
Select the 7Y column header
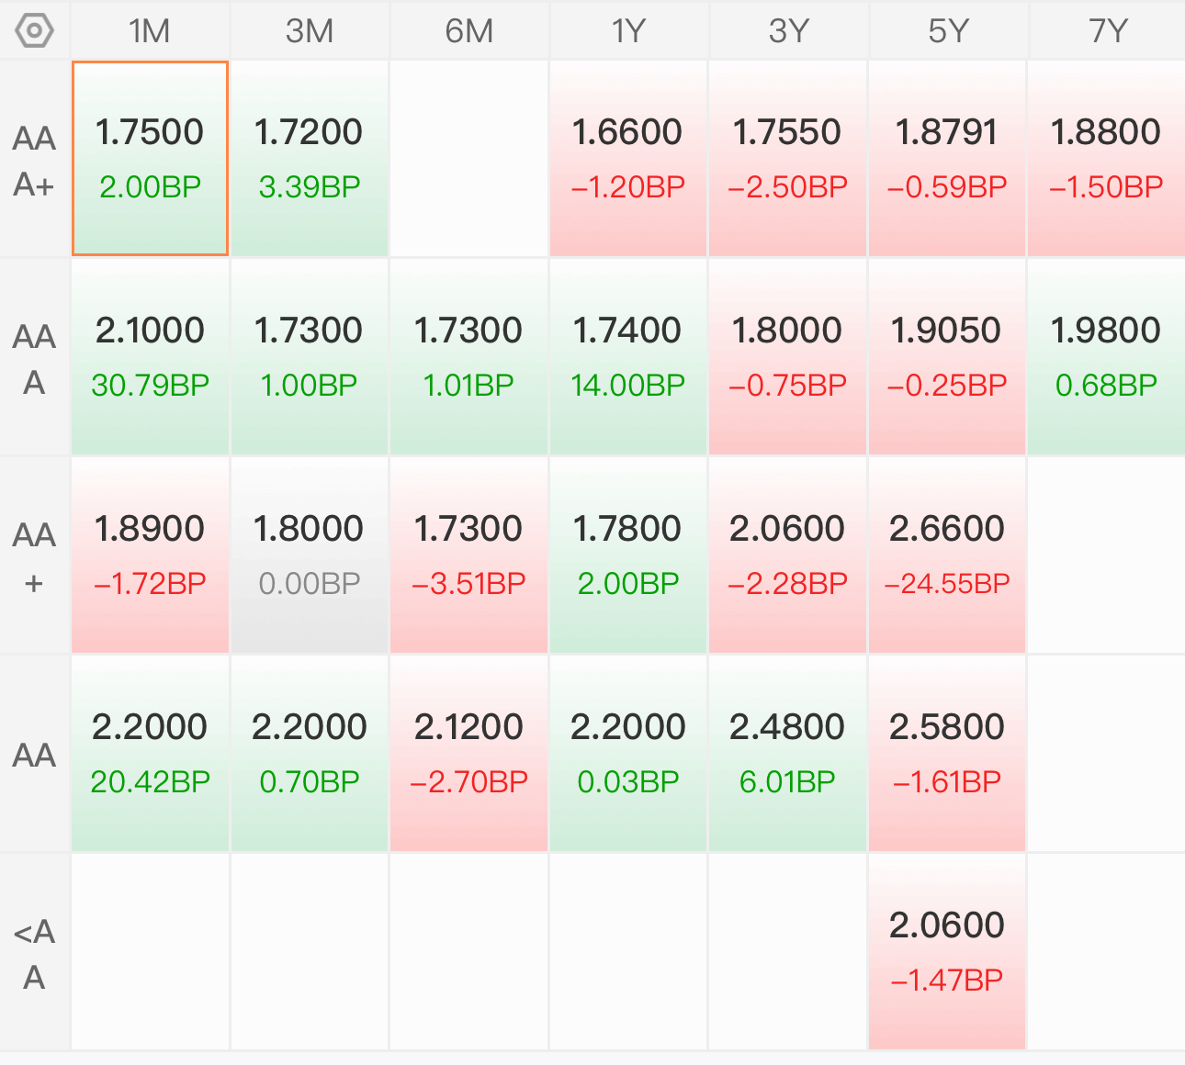click(1107, 30)
